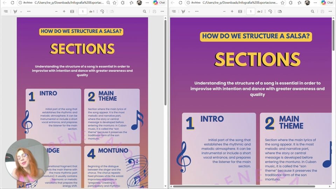Viewport: 336px width, 189px height.
Task: Zoom in the right PDF document
Action: [232, 11]
